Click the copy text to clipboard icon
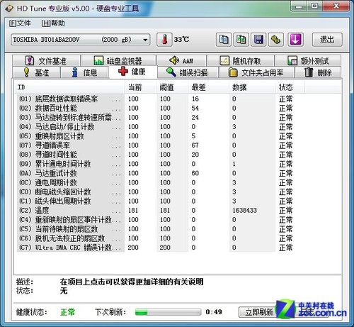The width and height of the screenshot is (354, 327). (x=224, y=40)
